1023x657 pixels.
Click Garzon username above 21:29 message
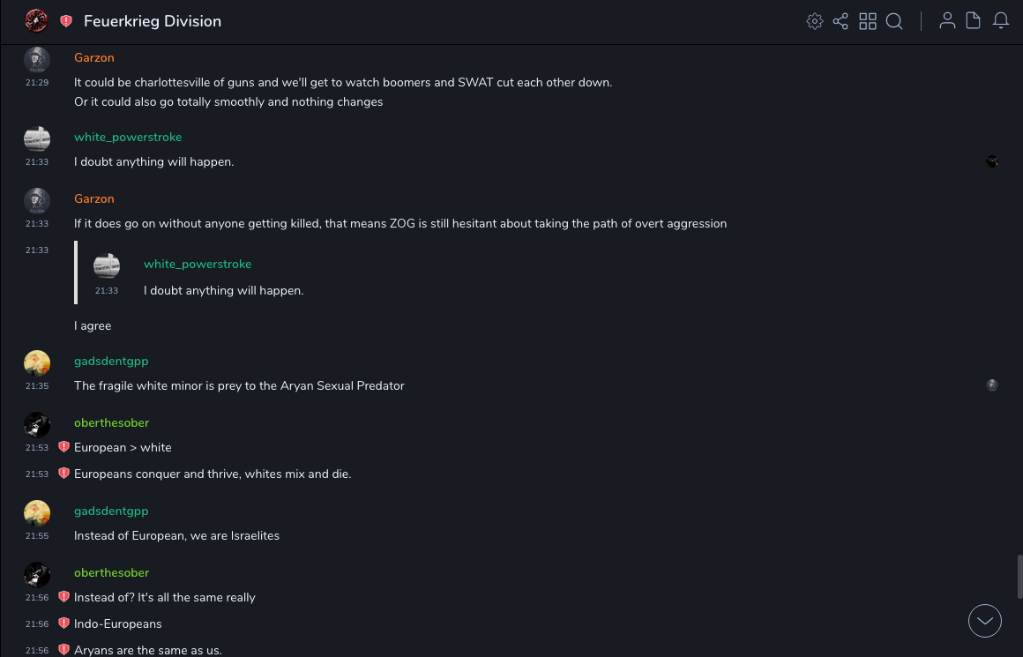[x=94, y=57]
